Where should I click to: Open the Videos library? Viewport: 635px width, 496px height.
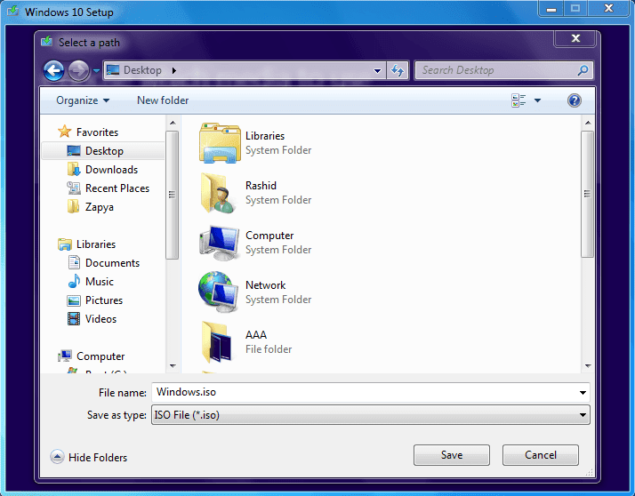coord(100,318)
